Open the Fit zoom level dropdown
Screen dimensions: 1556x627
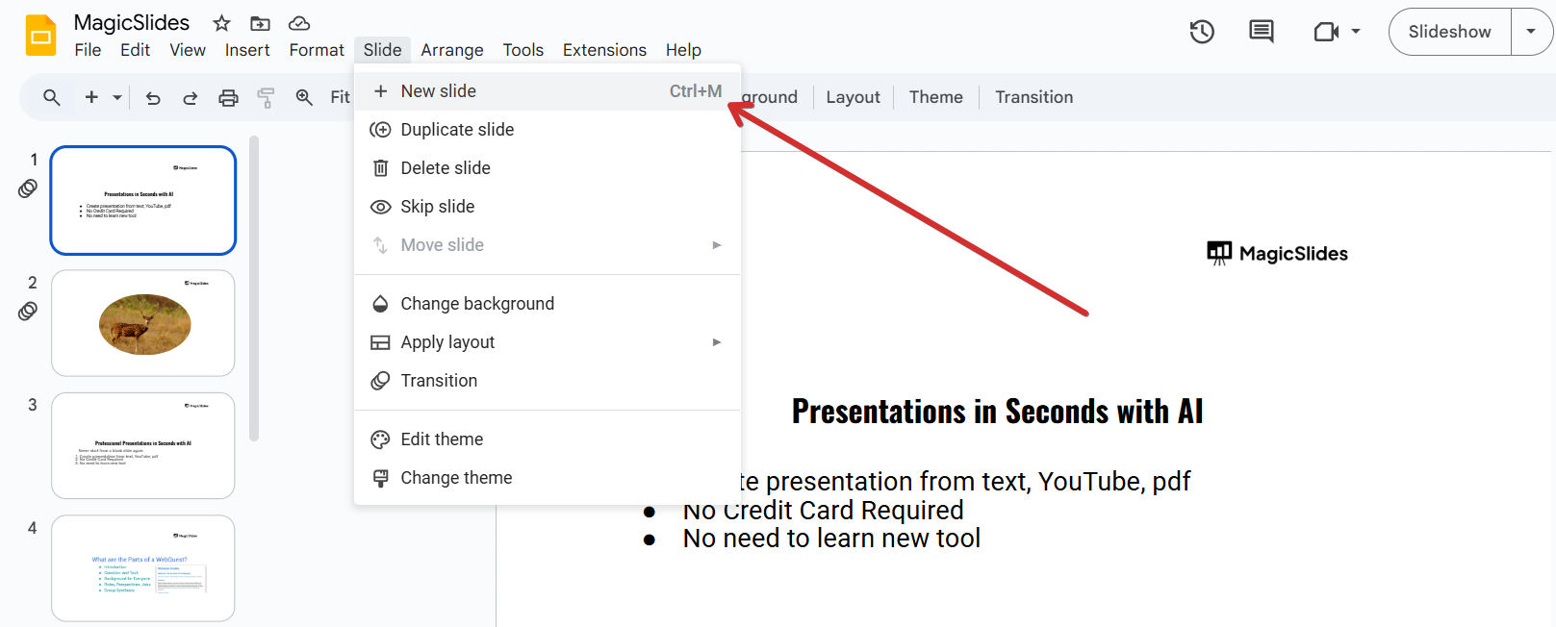pyautogui.click(x=340, y=97)
